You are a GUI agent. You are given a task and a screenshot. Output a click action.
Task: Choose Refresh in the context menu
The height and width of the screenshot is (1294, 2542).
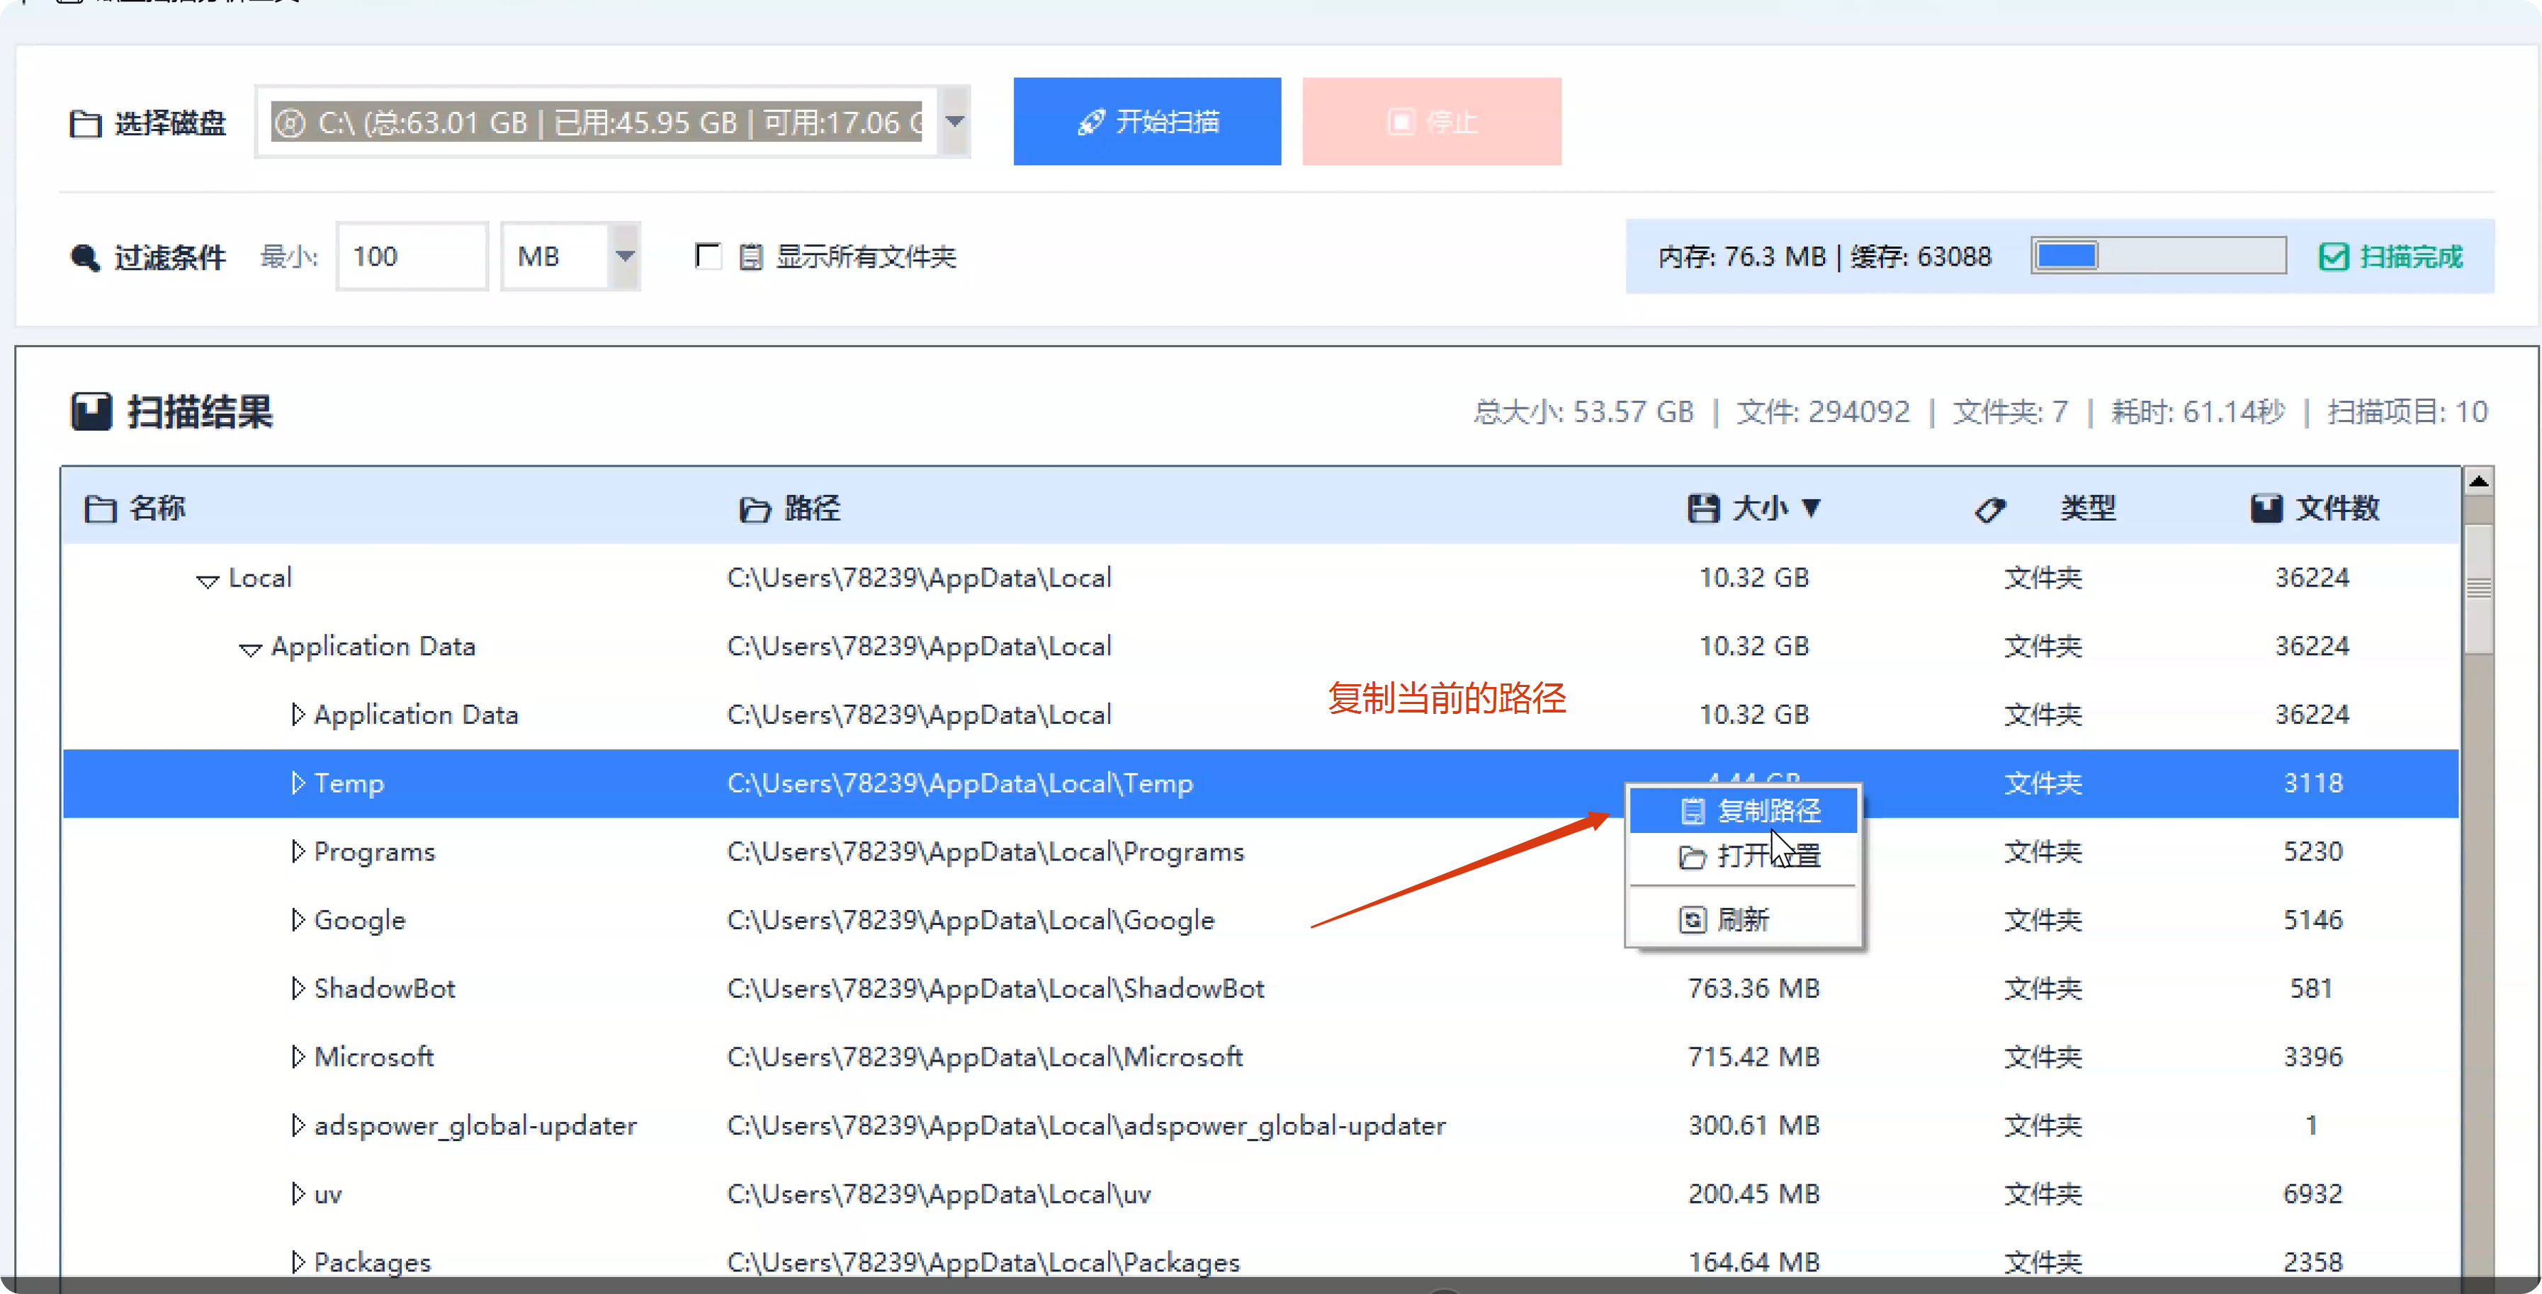tap(1743, 919)
